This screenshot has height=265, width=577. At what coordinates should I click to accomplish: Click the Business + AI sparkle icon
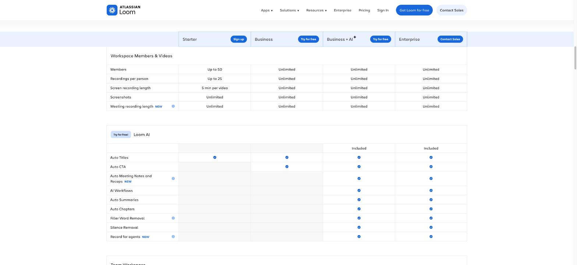[355, 37]
